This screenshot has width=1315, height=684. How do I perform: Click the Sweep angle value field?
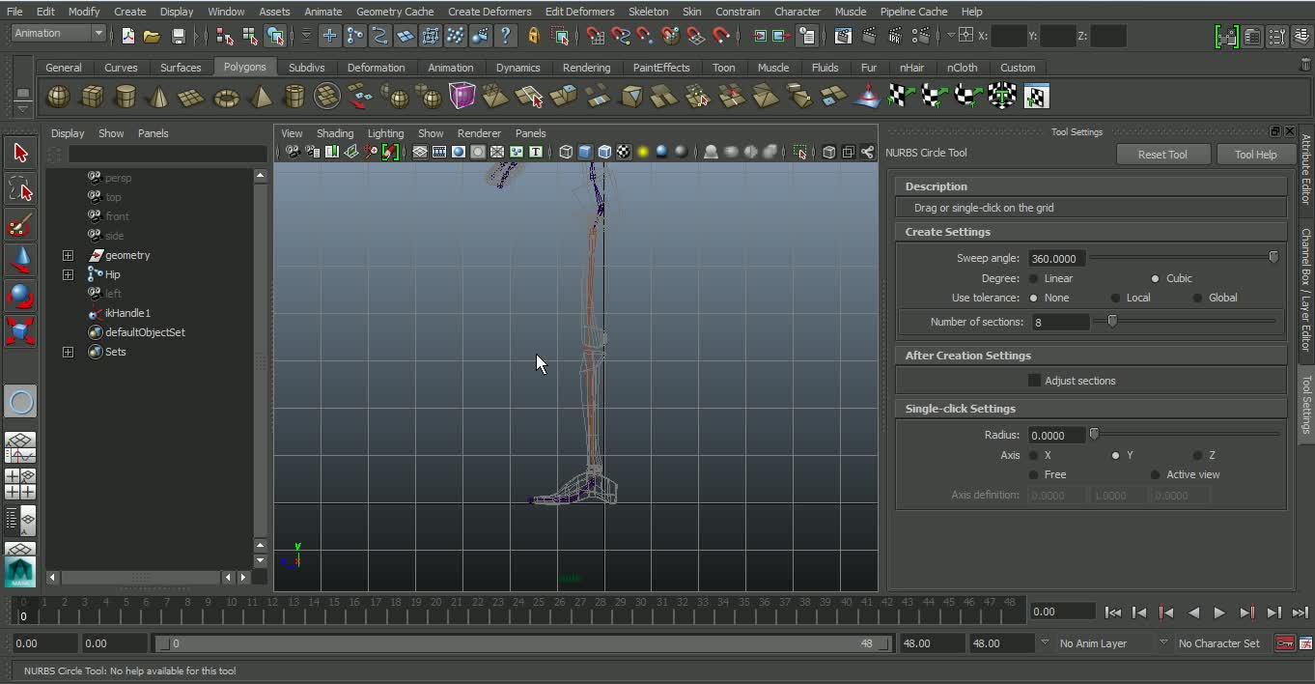pyautogui.click(x=1056, y=258)
